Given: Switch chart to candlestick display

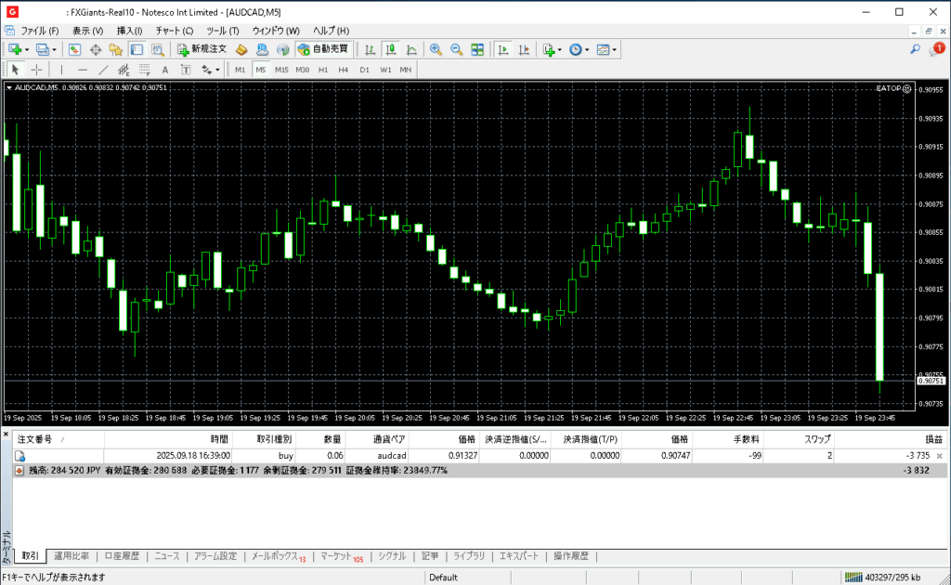Looking at the screenshot, I should [390, 49].
